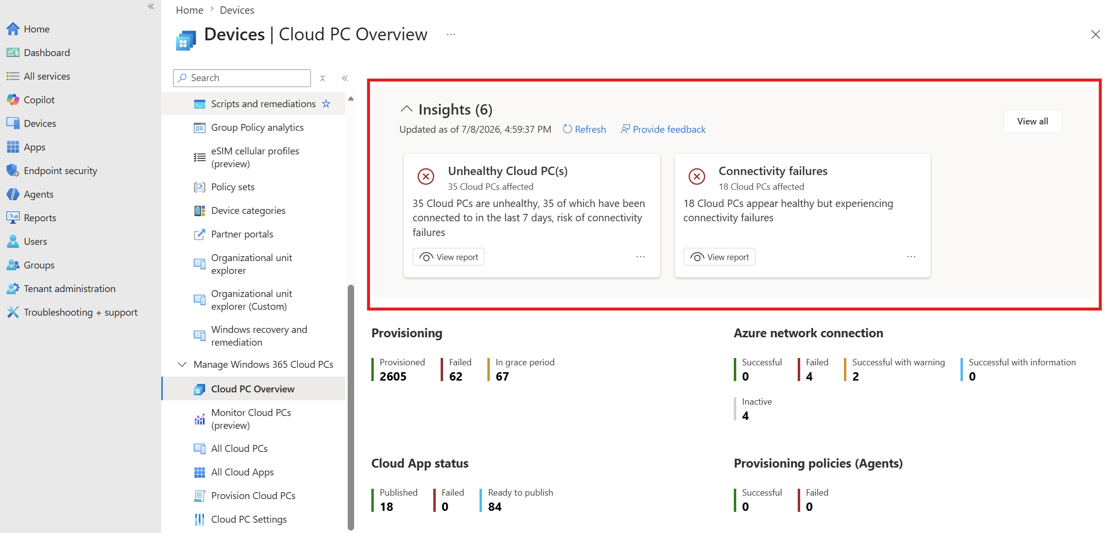Click Provide feedback link
1110x533 pixels.
click(x=663, y=129)
